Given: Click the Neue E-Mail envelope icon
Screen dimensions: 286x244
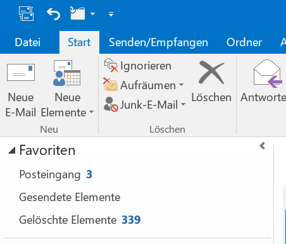Looking at the screenshot, I should point(21,72).
